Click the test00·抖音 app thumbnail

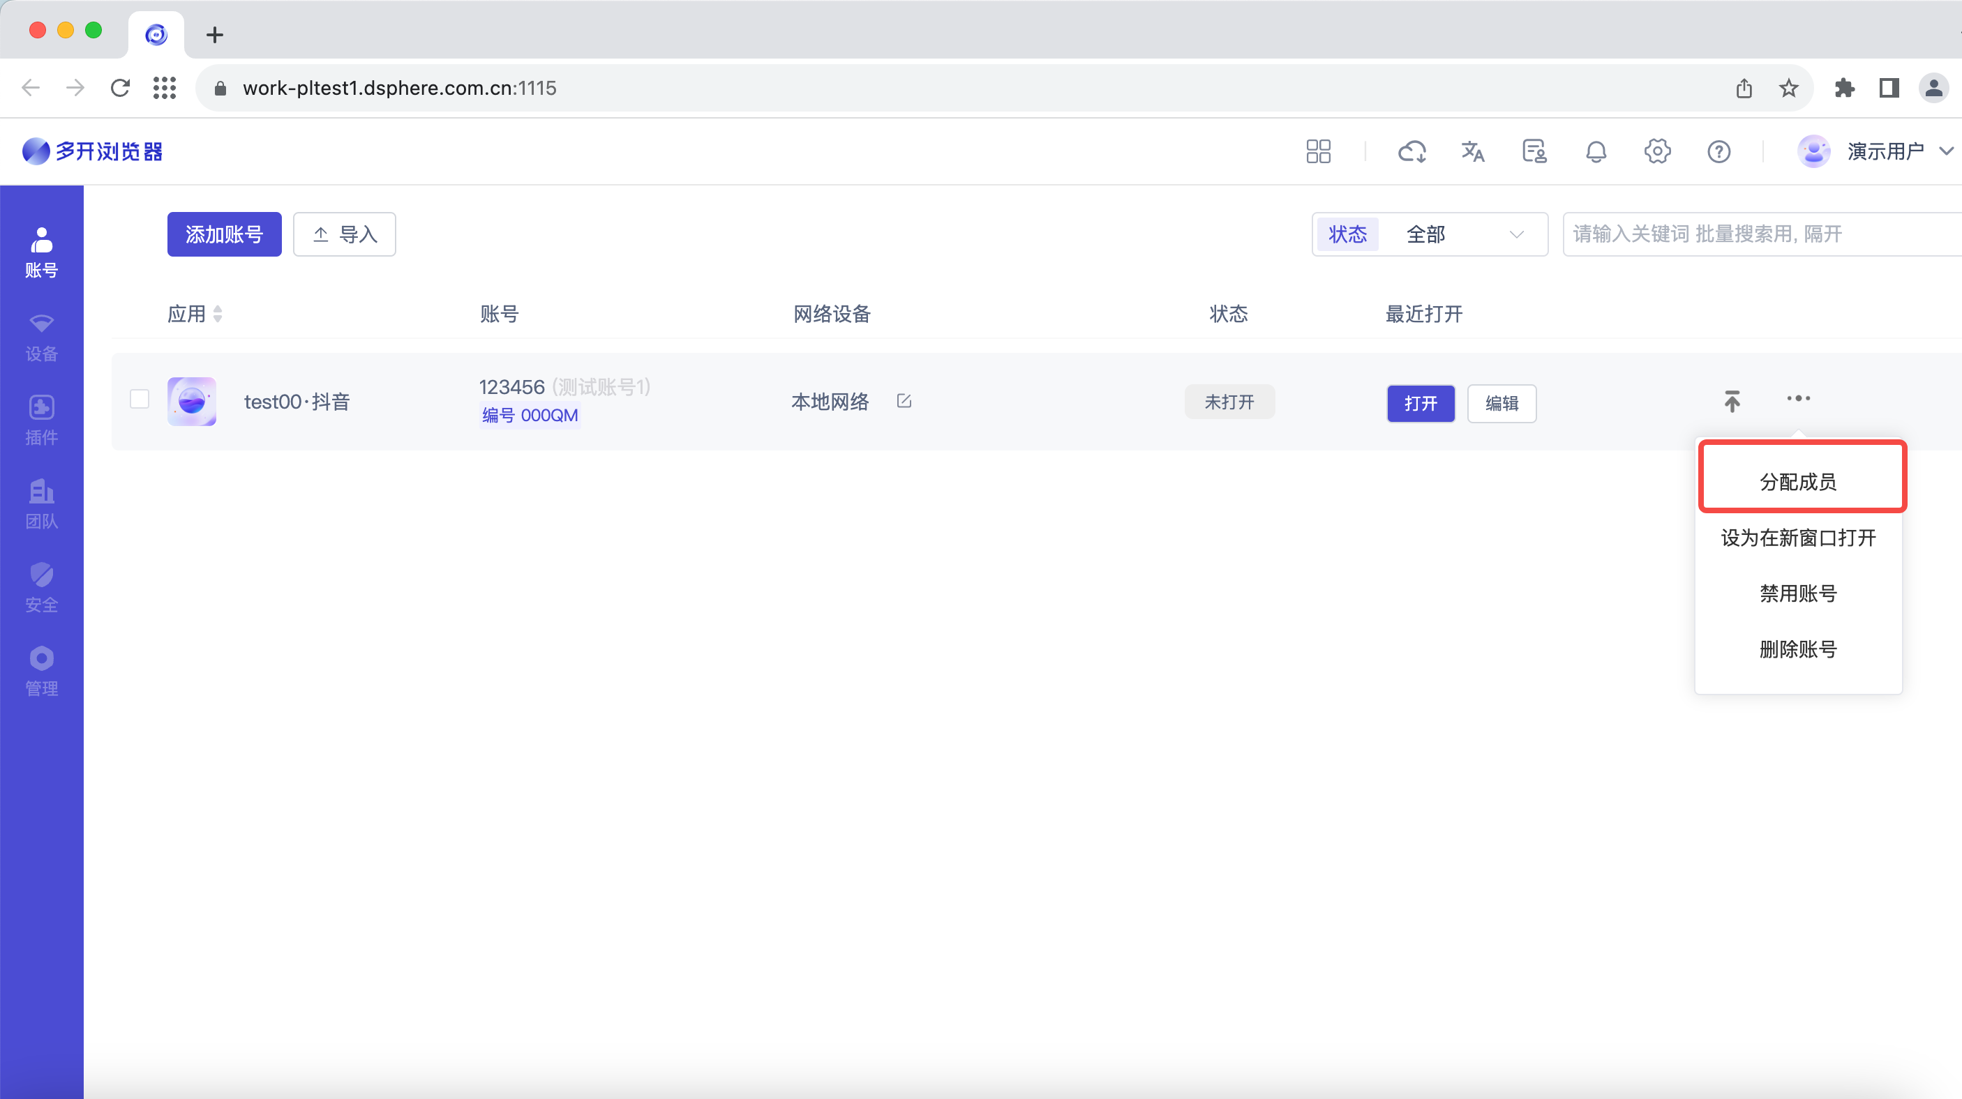[x=192, y=401]
